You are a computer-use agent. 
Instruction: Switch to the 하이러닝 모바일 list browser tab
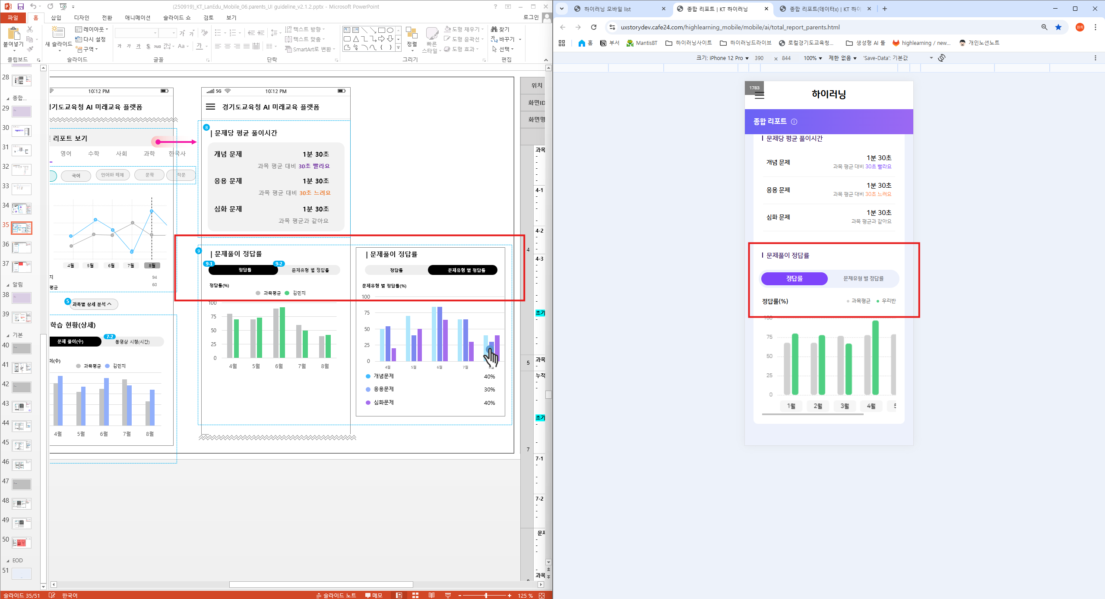pos(607,9)
